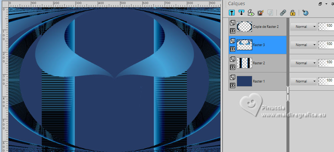Screen dimensions: 334x152
Task: Toggle layer effects visibility icon
Action: [x=251, y=13]
